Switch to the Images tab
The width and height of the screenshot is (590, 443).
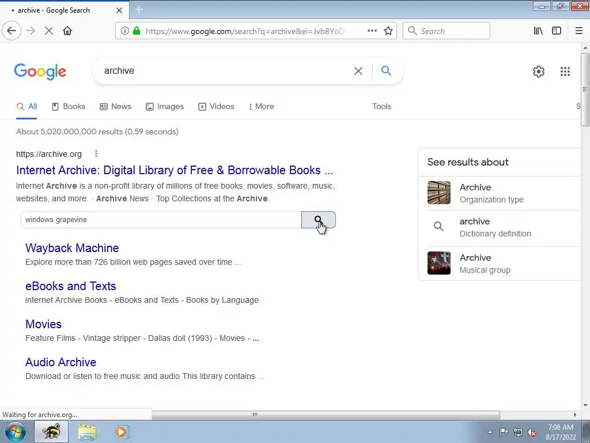tap(165, 107)
